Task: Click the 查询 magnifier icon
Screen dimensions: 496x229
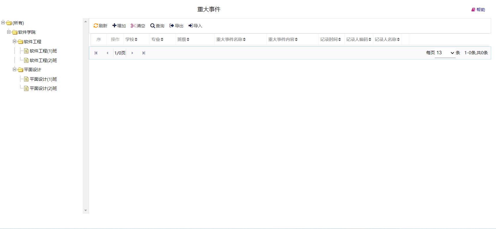Action: pos(152,26)
